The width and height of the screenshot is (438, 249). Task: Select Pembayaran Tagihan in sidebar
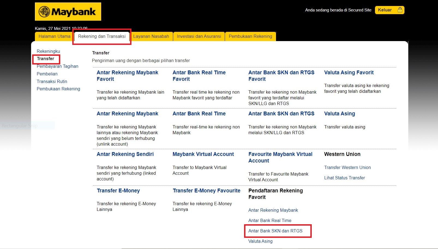(58, 66)
